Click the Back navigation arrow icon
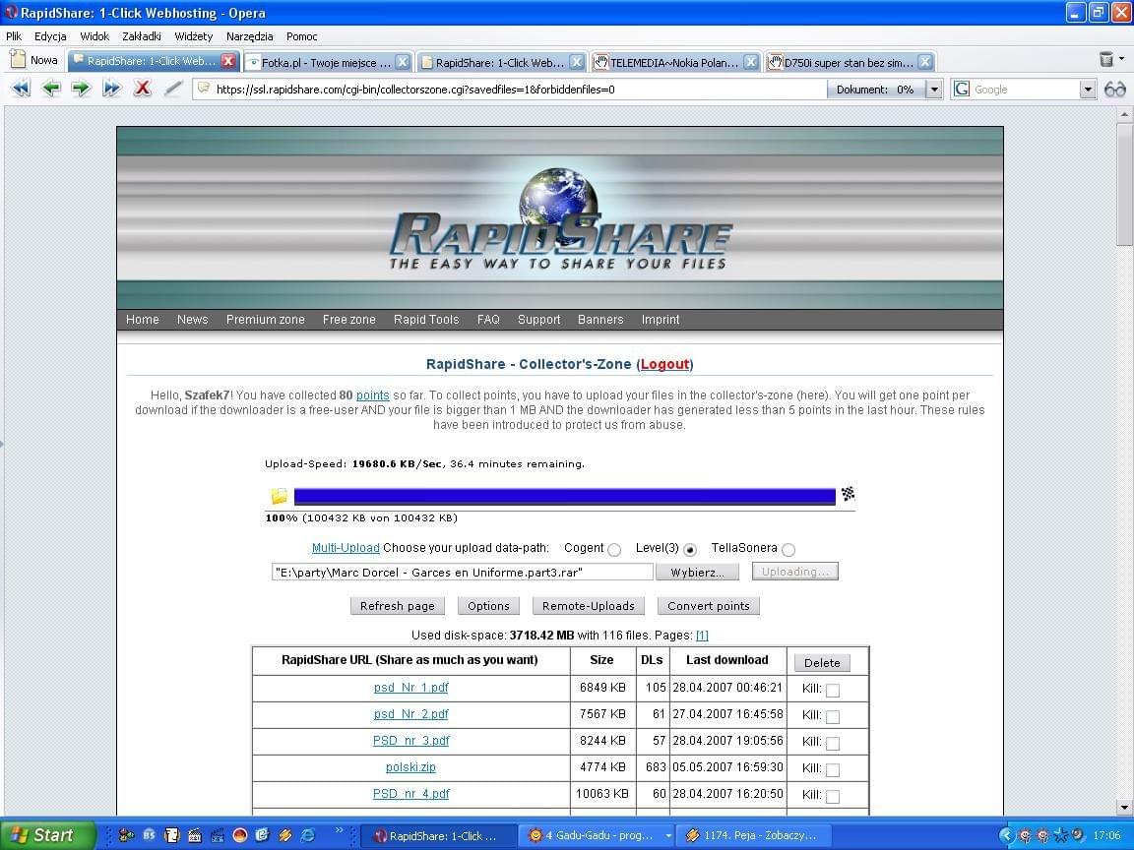This screenshot has height=850, width=1134. coord(51,89)
